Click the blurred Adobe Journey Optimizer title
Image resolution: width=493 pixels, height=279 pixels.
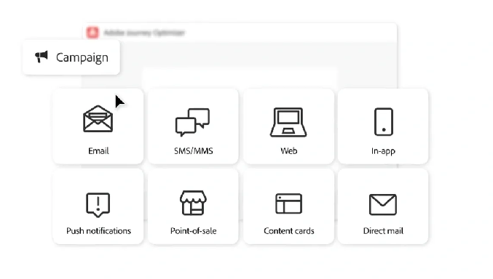pos(144,33)
